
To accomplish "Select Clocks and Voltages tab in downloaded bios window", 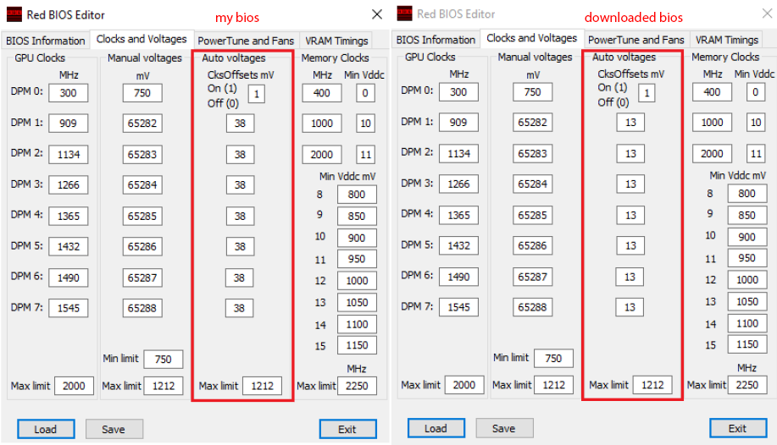I will coord(532,38).
